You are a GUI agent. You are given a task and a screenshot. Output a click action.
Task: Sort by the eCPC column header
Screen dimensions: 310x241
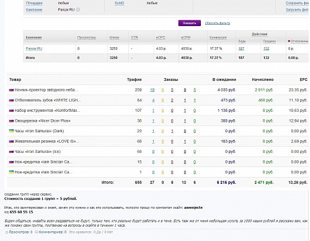click(161, 37)
